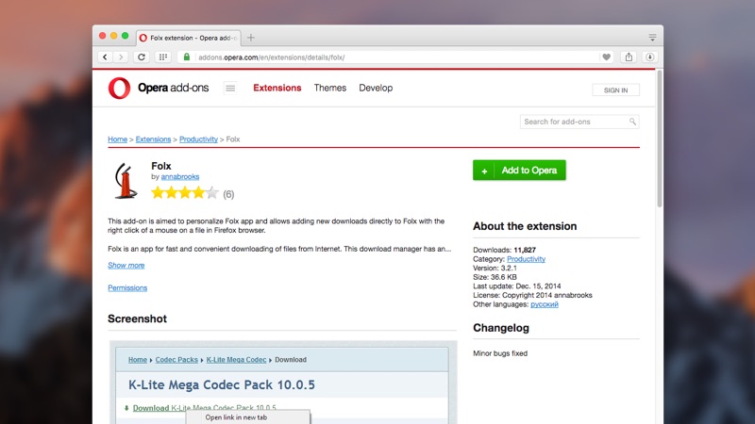Image resolution: width=755 pixels, height=424 pixels.
Task: Click the rating count (6)
Action: (228, 194)
